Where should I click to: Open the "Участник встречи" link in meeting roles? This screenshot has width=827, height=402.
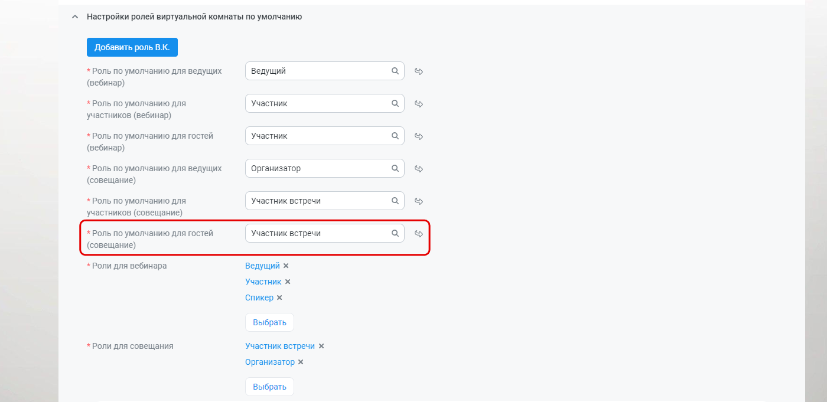(280, 346)
